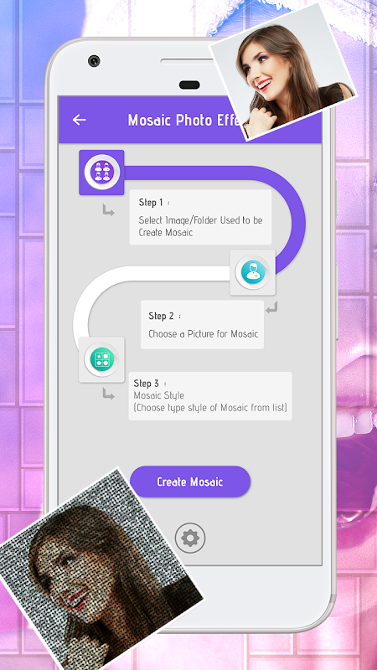Open the mosaic style grid icon
The width and height of the screenshot is (377, 670).
coord(101,359)
